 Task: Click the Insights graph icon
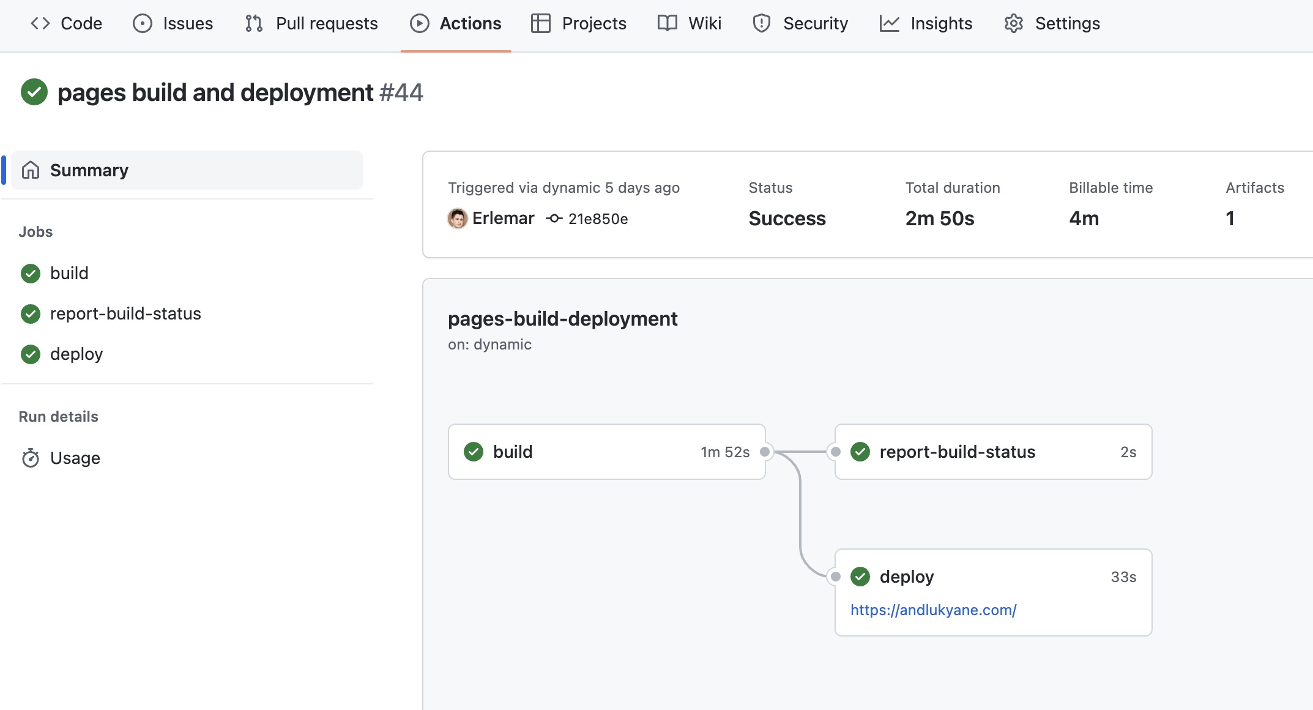[x=889, y=23]
